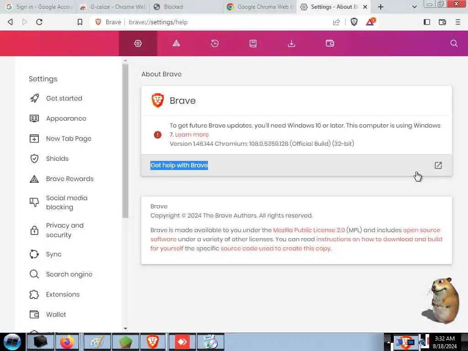This screenshot has width=468, height=351.
Task: Open Bookmarks icon in pink toolbar
Action: (x=253, y=43)
